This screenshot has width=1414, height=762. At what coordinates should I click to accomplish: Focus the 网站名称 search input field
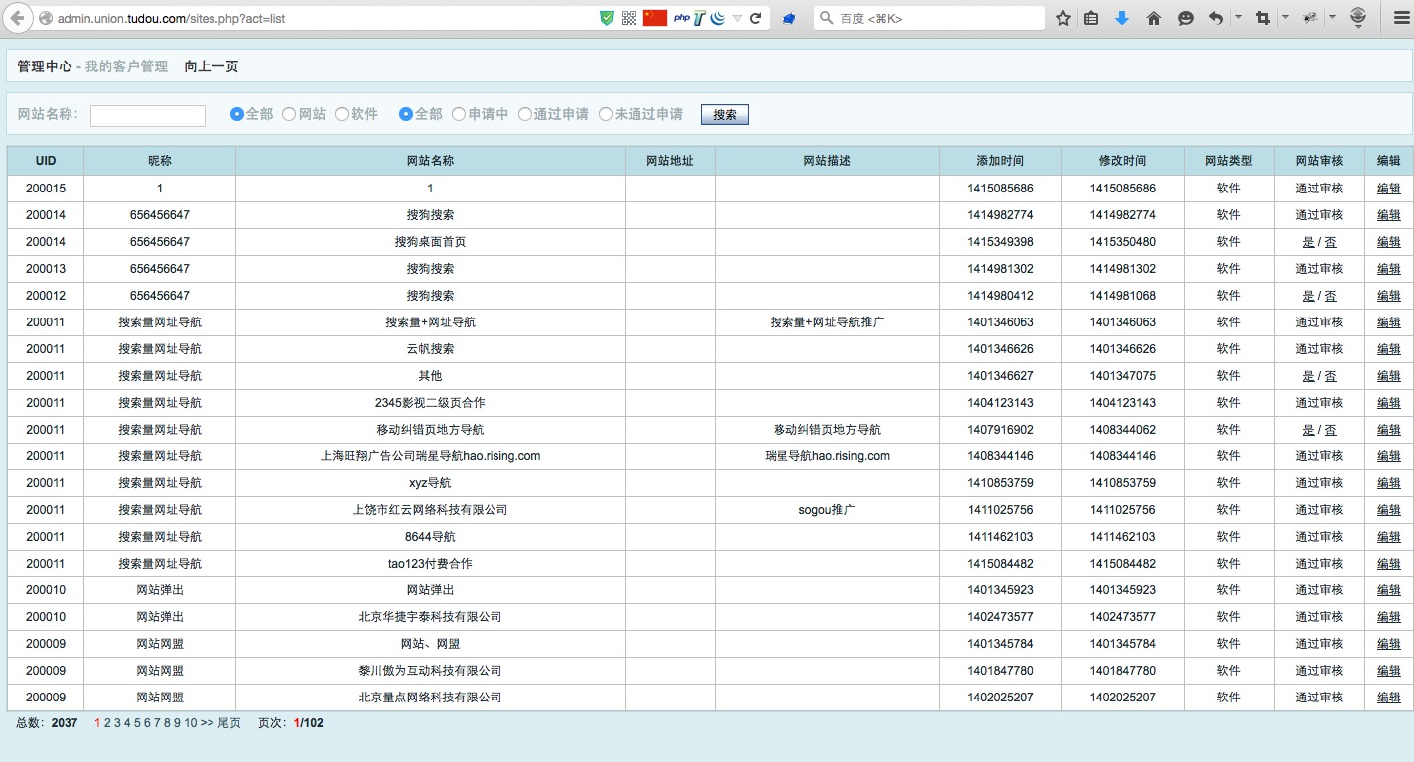coord(148,116)
